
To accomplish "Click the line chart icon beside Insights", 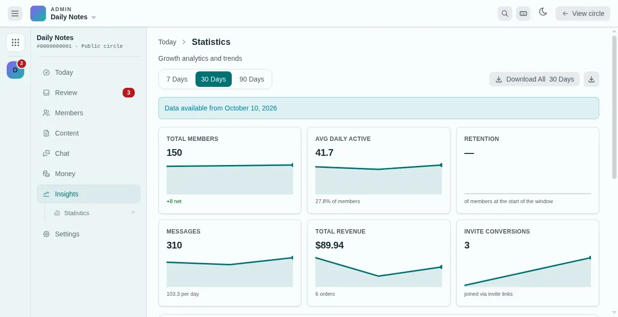I will (x=46, y=194).
